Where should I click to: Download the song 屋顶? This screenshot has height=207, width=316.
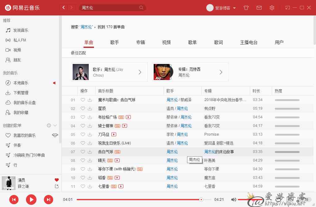(90, 108)
